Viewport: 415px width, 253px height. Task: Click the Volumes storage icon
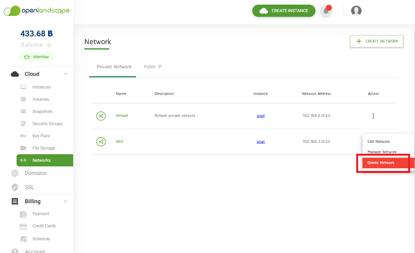click(x=23, y=99)
